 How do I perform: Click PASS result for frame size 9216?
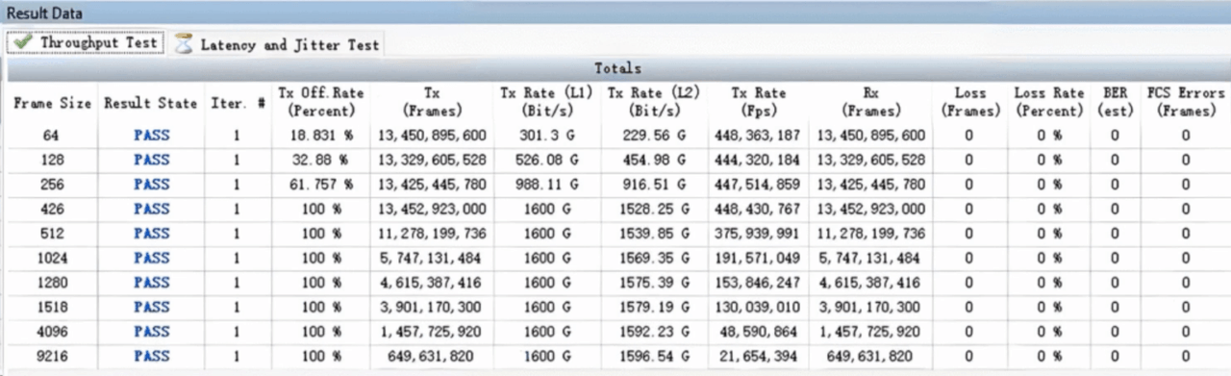151,356
